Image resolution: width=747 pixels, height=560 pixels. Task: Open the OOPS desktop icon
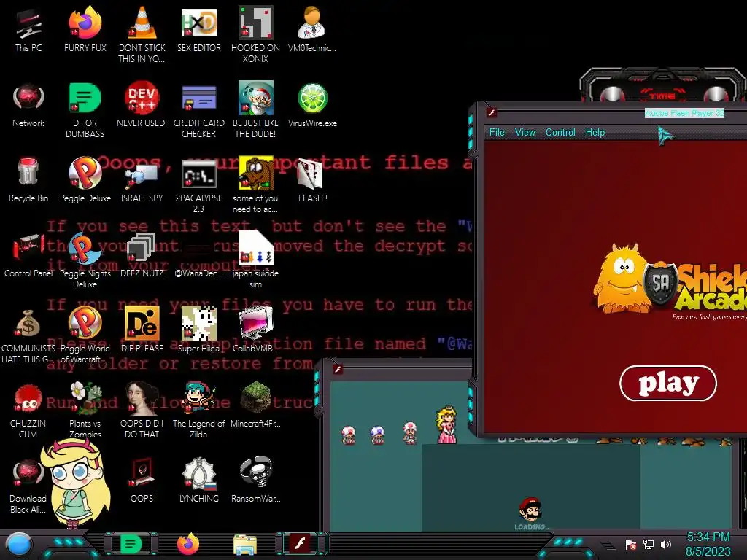tap(142, 472)
